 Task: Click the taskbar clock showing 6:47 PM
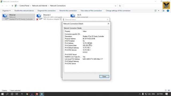click(160, 94)
